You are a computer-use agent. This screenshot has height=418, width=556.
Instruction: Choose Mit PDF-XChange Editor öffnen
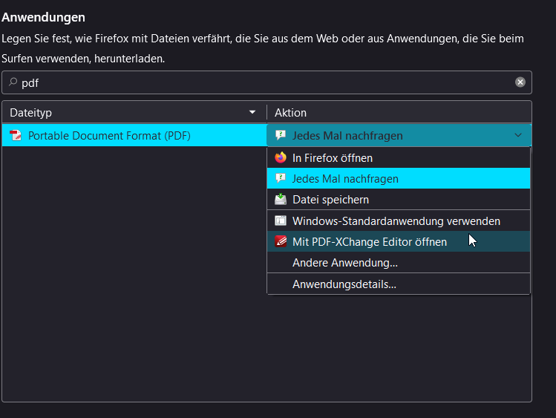point(369,241)
